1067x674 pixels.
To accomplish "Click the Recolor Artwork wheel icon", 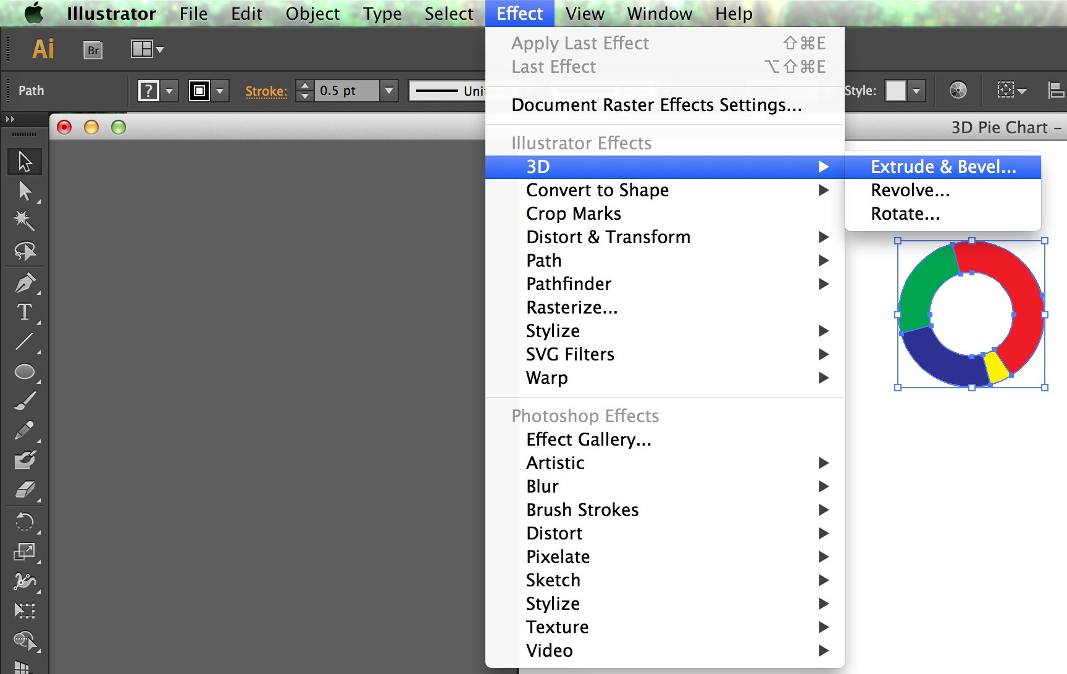I will [x=958, y=91].
